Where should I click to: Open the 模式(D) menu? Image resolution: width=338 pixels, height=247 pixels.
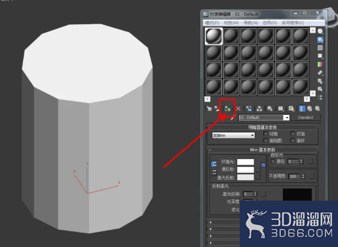pyautogui.click(x=212, y=23)
